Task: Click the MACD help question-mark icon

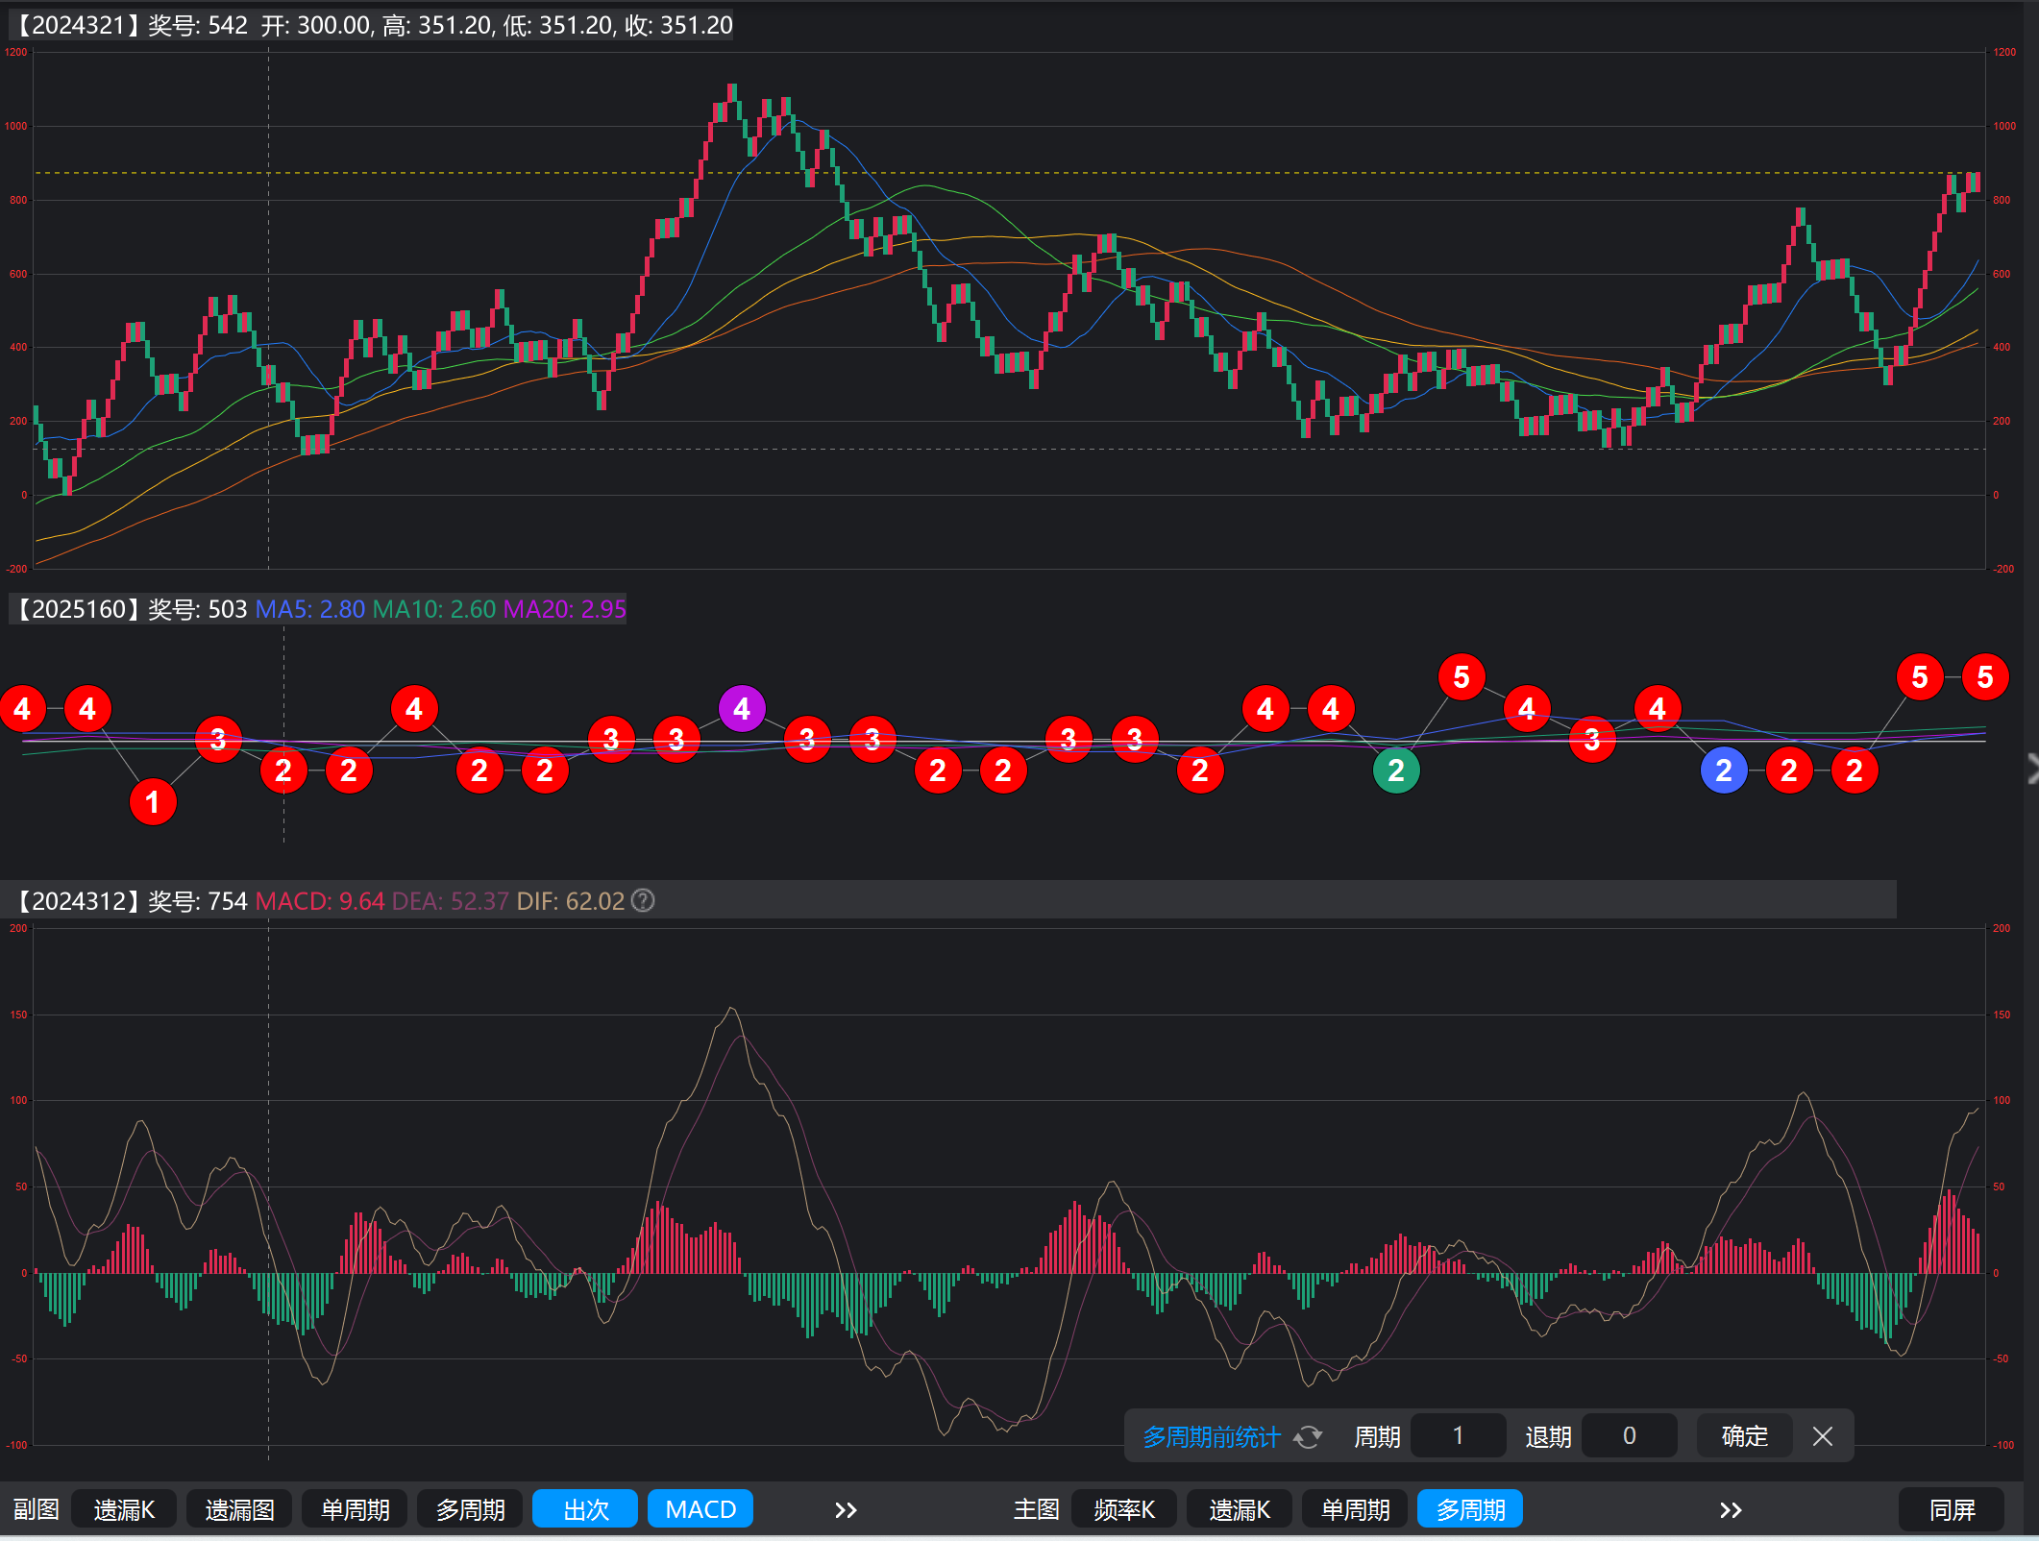Action: pyautogui.click(x=643, y=900)
